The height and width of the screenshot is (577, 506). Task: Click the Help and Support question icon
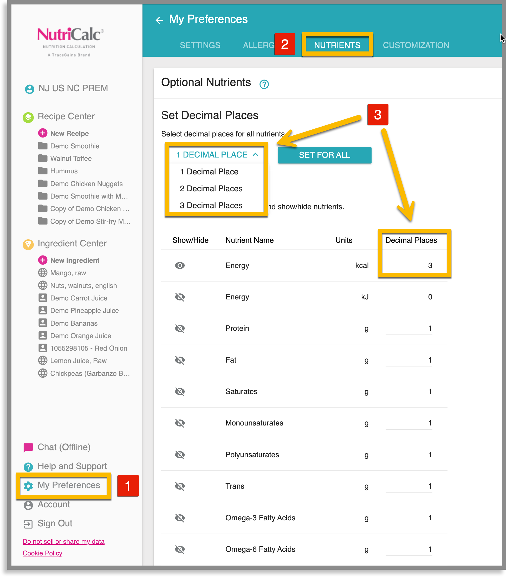[x=28, y=466]
